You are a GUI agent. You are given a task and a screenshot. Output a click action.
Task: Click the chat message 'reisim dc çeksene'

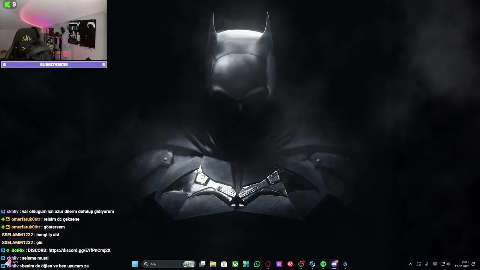[61, 219]
